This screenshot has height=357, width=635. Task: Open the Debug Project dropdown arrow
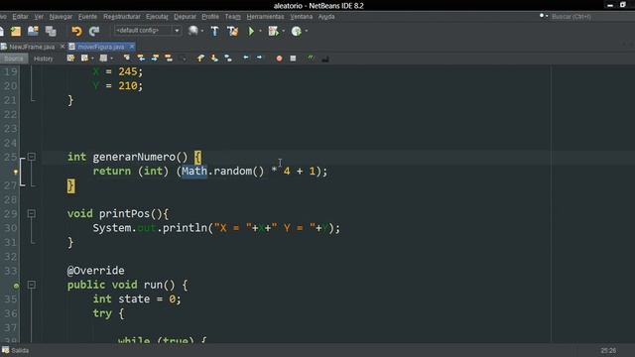pyautogui.click(x=283, y=31)
